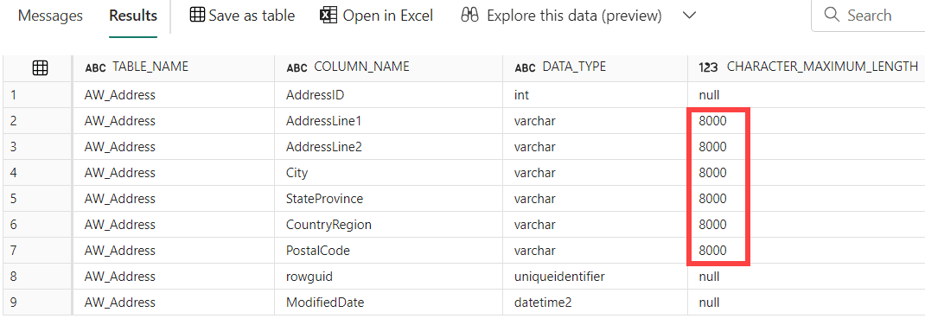Viewport: 925px width, 325px height.
Task: Open the Explore this data (preview) button
Action: click(561, 16)
